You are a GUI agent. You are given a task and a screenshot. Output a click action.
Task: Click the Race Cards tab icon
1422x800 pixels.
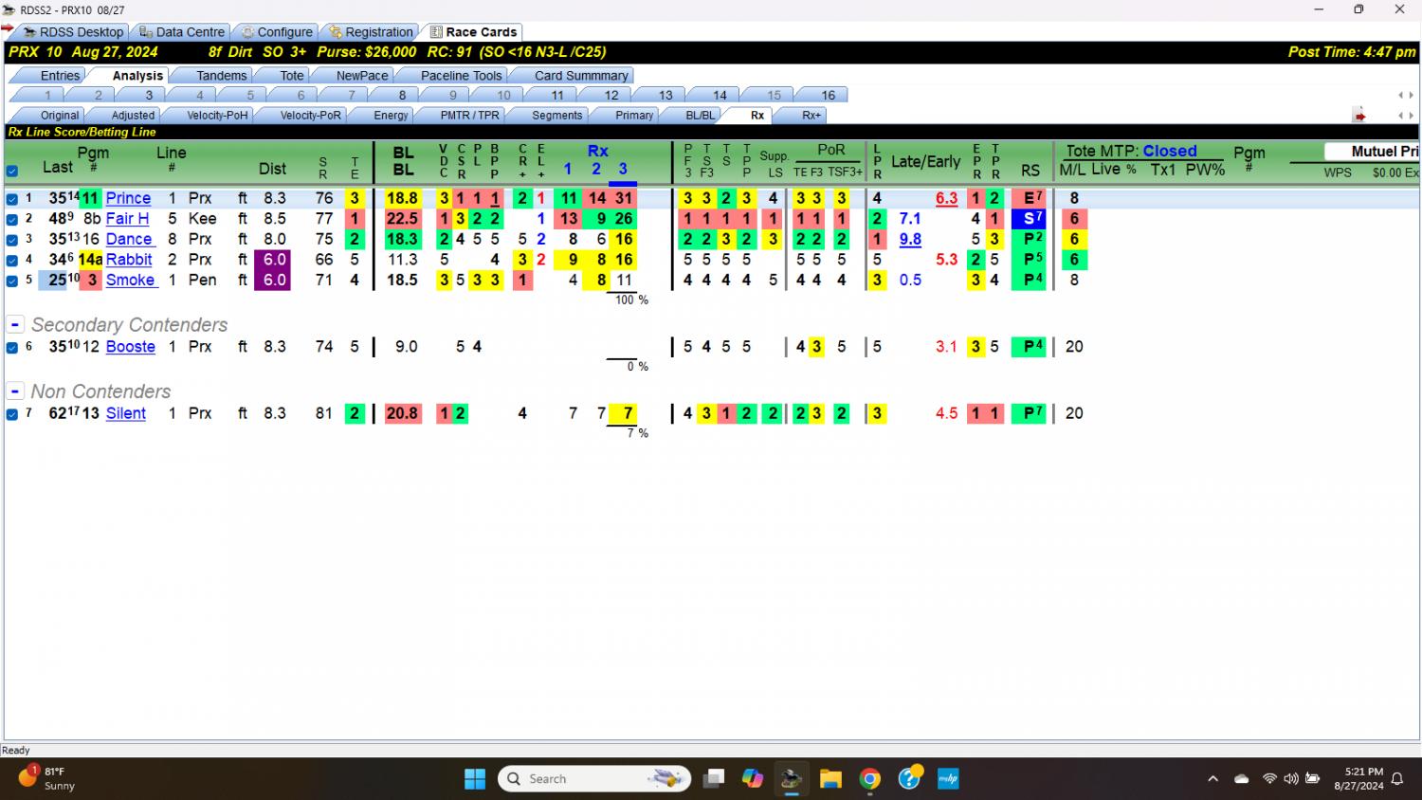tap(436, 32)
